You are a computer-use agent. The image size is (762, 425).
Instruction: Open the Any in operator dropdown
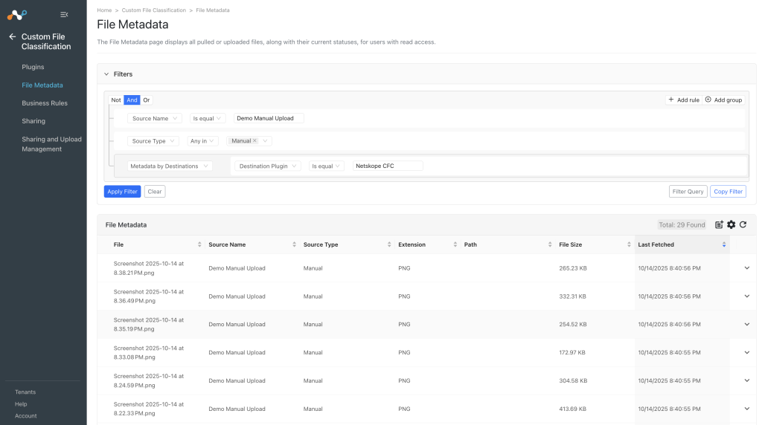click(x=202, y=141)
